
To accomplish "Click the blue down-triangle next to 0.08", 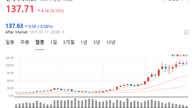I will [x=26, y=26].
